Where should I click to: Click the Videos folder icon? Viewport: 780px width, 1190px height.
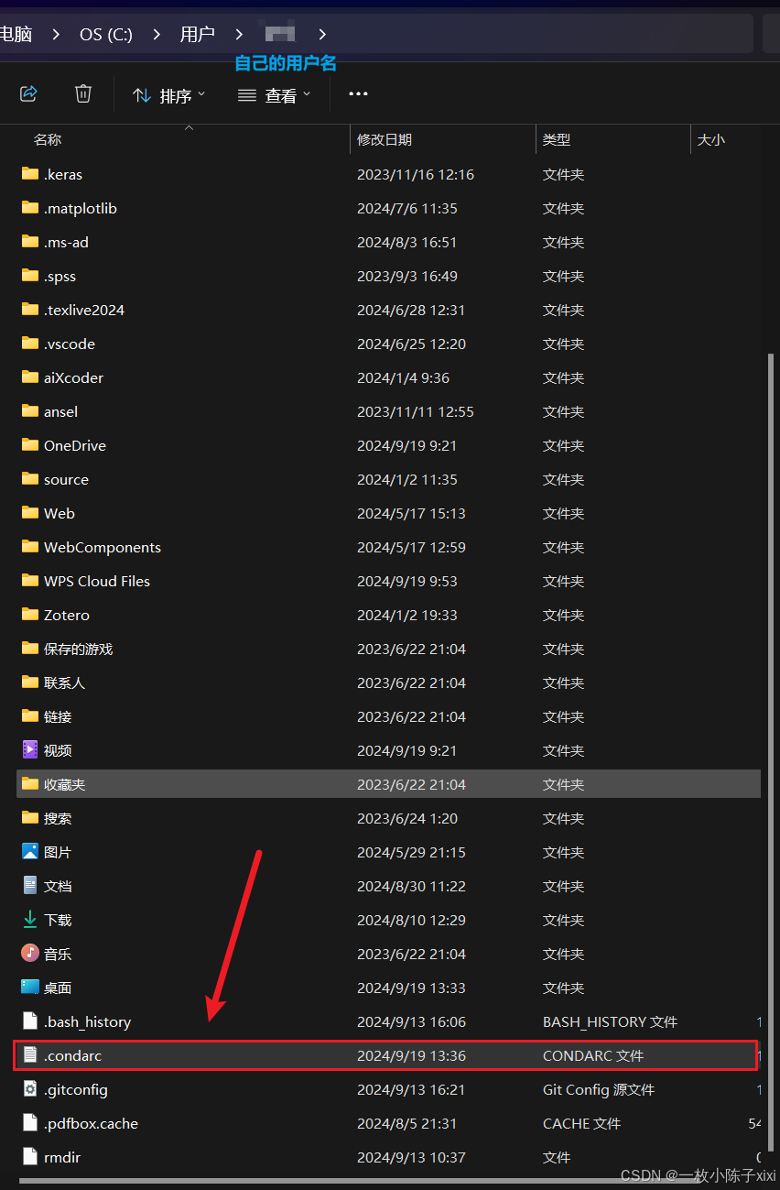pos(30,750)
